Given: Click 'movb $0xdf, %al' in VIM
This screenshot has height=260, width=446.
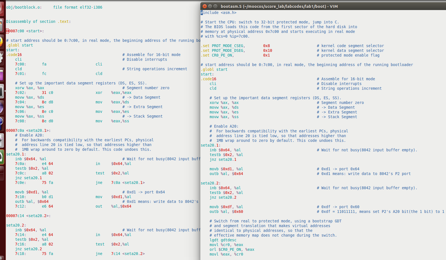Looking at the screenshot, I should tap(226, 207).
